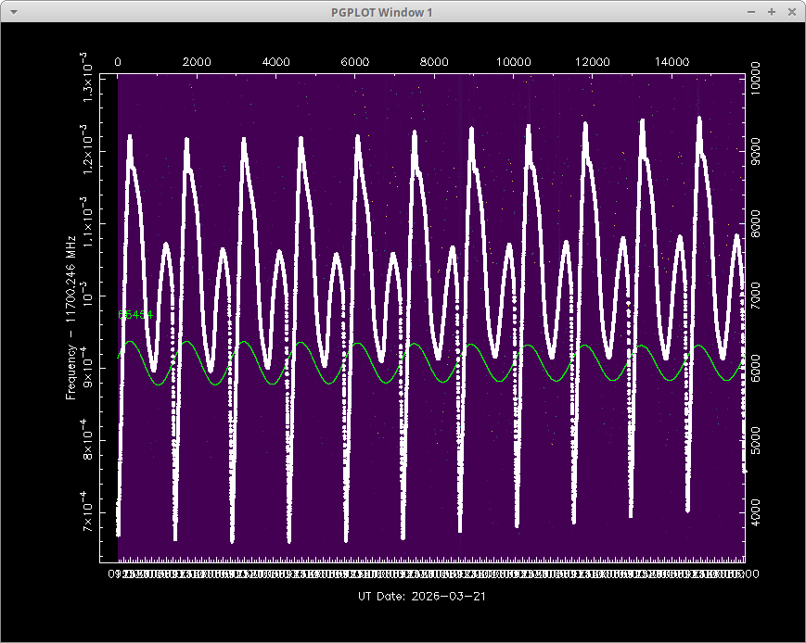Viewport: 806px width, 643px height.
Task: Maximize the PGPLOT window with plus button
Action: point(772,12)
